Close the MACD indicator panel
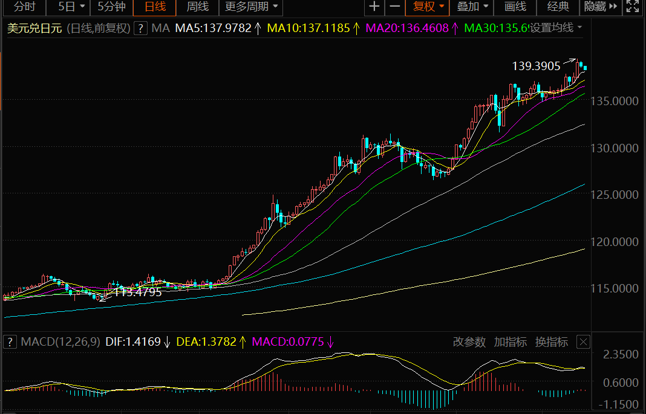The image size is (646, 414). (x=583, y=342)
